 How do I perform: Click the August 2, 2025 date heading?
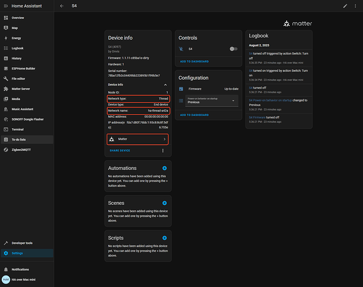pos(259,45)
